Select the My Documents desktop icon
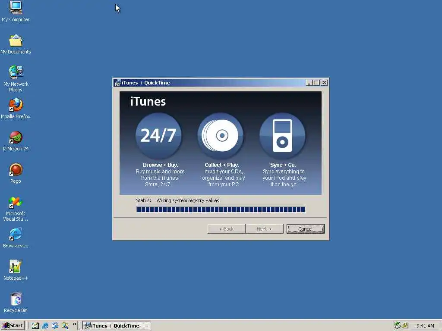This screenshot has height=331, width=442. pos(16,44)
